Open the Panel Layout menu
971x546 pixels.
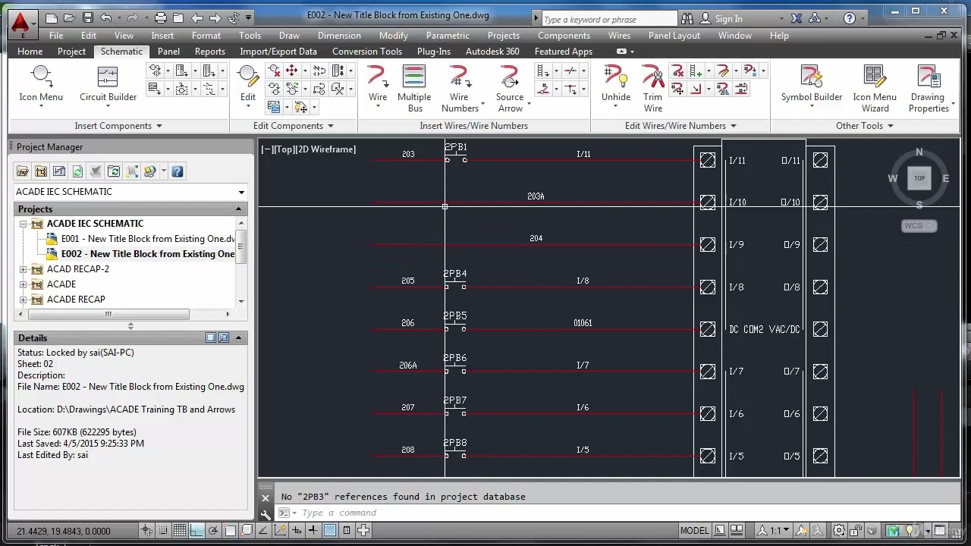pyautogui.click(x=674, y=36)
